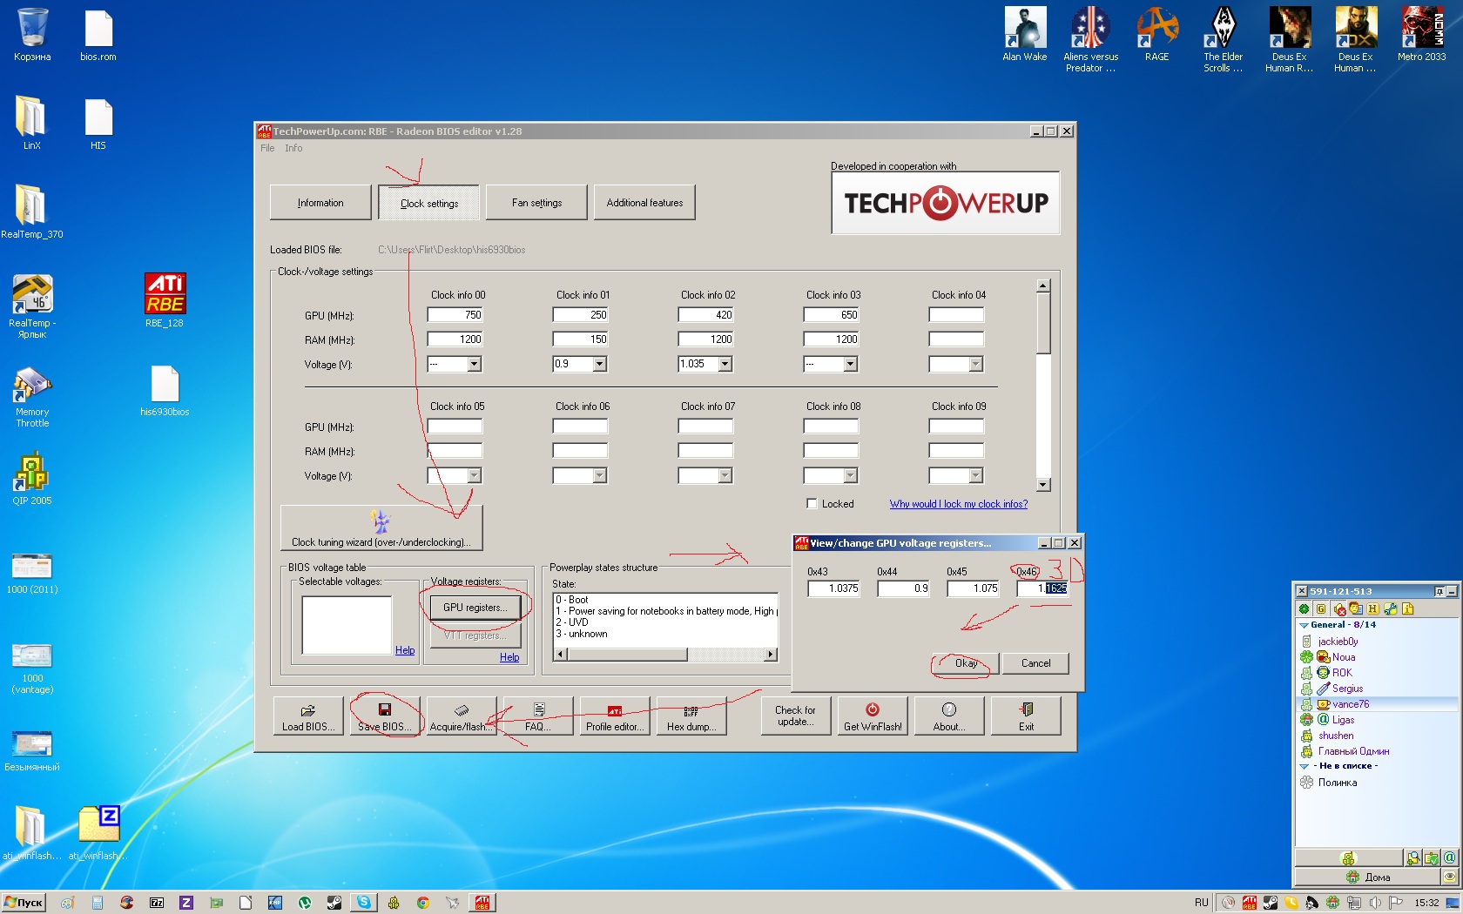Open the Recycle Bin (Корзина)
Image resolution: width=1463 pixels, height=914 pixels.
32,35
